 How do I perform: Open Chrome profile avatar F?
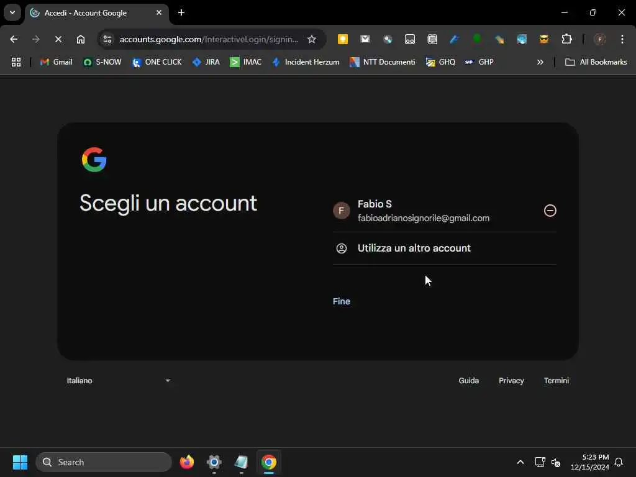[x=599, y=39]
